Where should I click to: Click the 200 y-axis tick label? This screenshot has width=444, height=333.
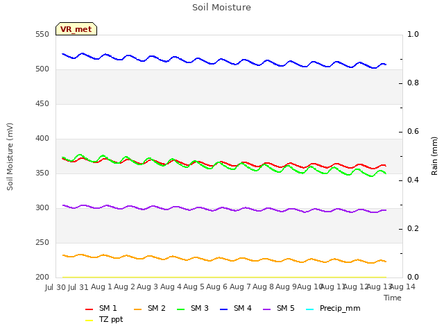(x=42, y=277)
